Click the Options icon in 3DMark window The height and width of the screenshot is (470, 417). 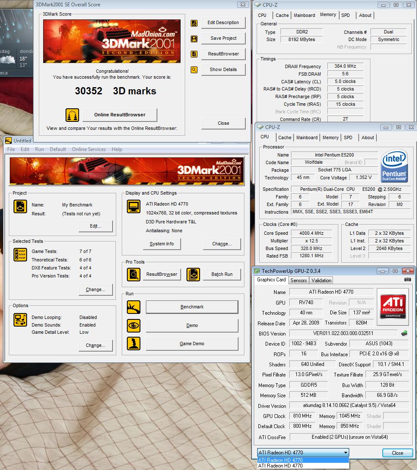20,320
